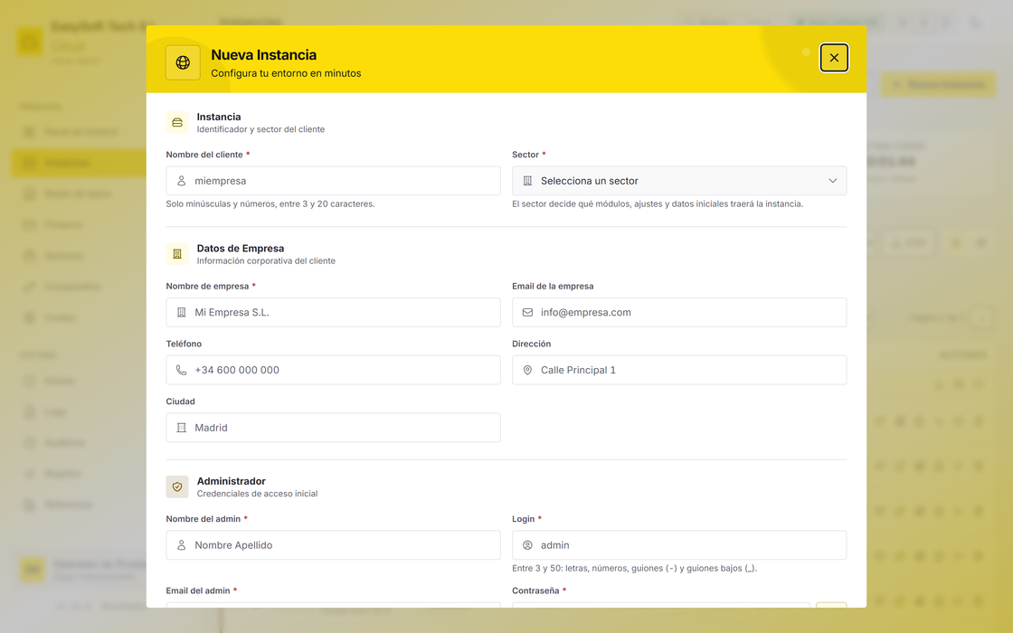1013x633 pixels.
Task: Click 'Identificador y sector del cliente' text
Action: 260,129
